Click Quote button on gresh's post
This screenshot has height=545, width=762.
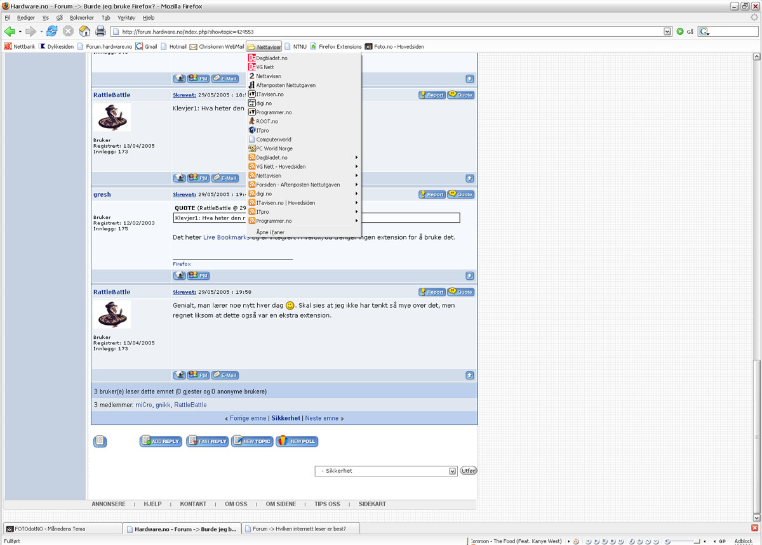pos(461,194)
